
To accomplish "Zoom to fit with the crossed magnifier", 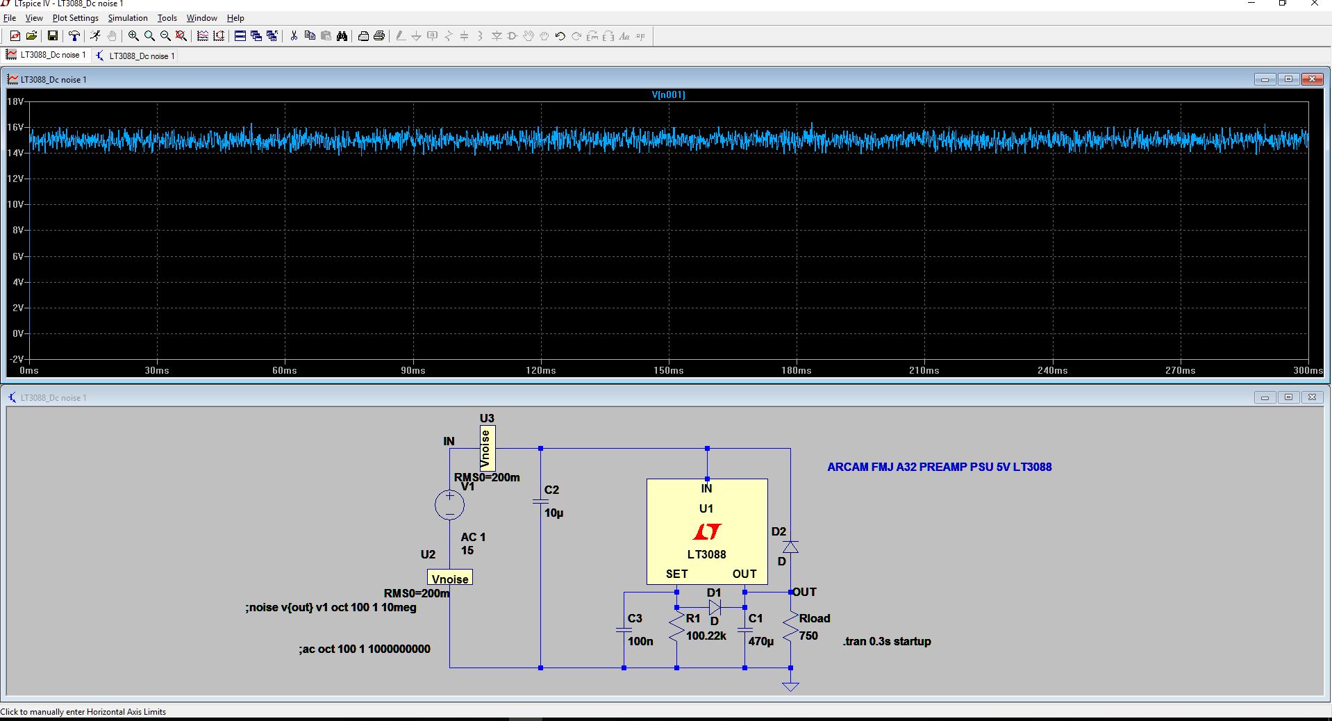I will click(181, 36).
